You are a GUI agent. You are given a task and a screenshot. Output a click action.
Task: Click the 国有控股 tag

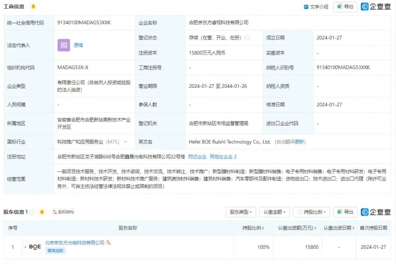pyautogui.click(x=55, y=251)
